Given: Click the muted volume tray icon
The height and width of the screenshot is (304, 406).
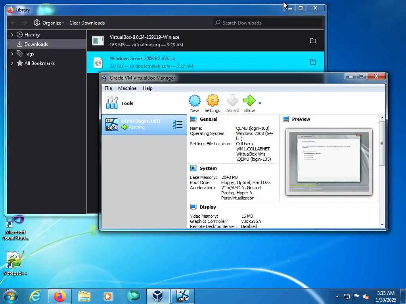Looking at the screenshot, I should pos(366,297).
